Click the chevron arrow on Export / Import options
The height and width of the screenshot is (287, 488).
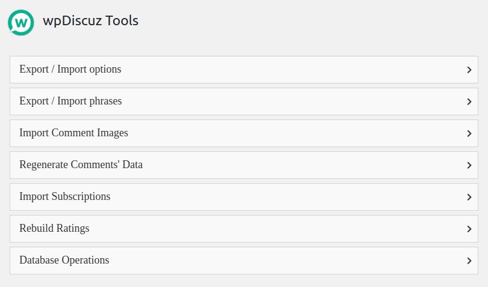point(469,70)
